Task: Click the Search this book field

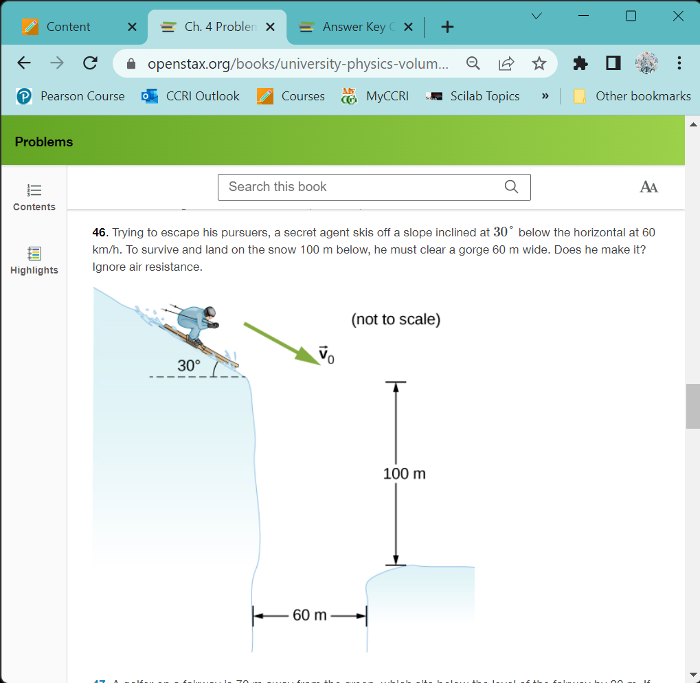Action: [x=374, y=187]
